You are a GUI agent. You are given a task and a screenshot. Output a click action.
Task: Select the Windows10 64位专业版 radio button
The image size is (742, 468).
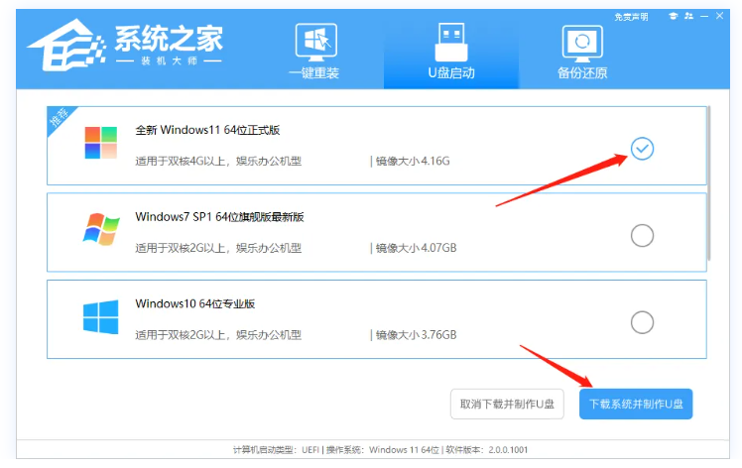pyautogui.click(x=642, y=322)
